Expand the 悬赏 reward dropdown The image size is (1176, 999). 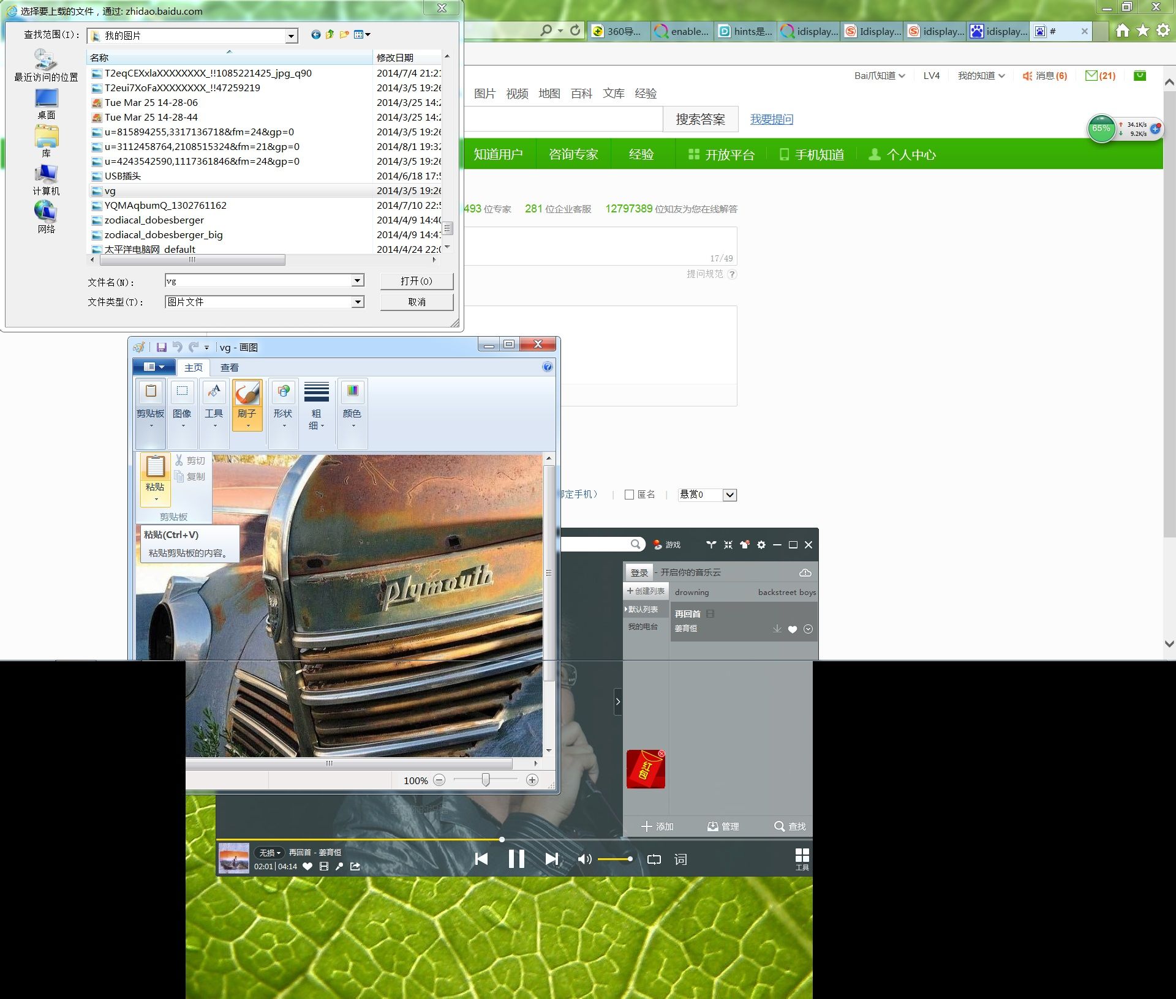(729, 495)
